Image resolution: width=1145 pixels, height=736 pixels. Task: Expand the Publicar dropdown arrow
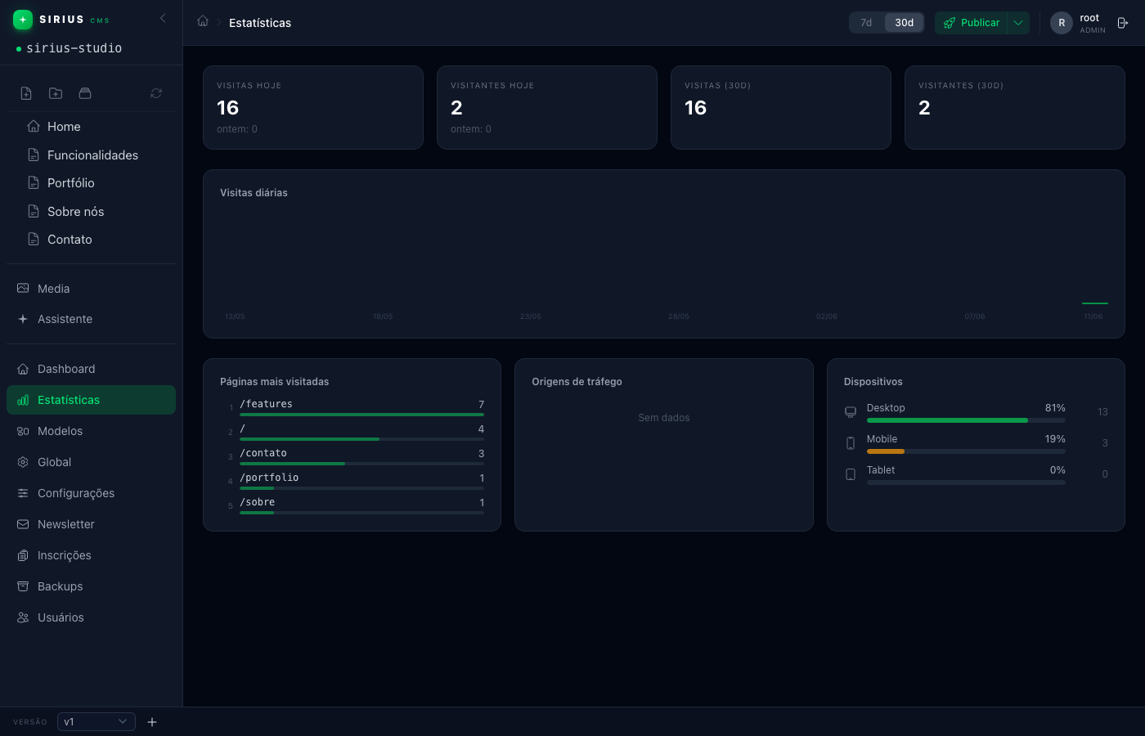[x=1018, y=23]
